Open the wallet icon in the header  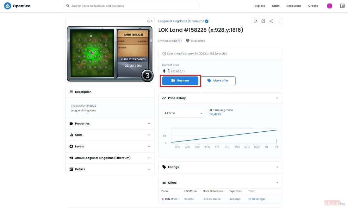pyautogui.click(x=342, y=6)
